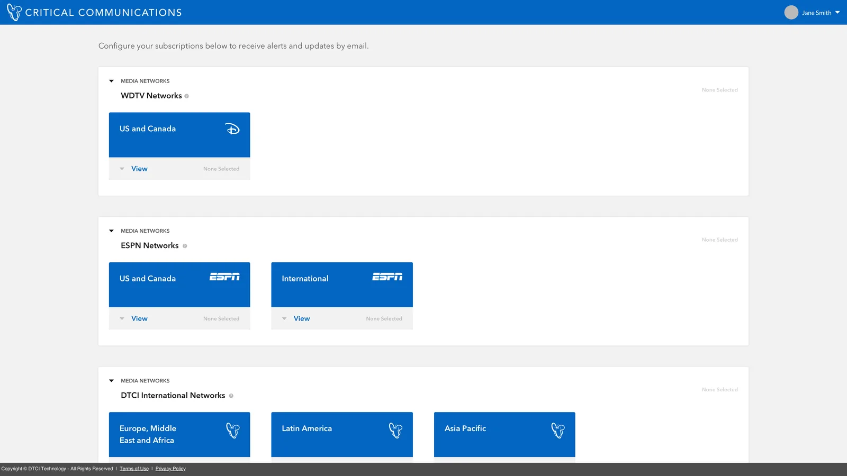Click the logo on Latin America card
This screenshot has width=847, height=476.
tap(395, 431)
